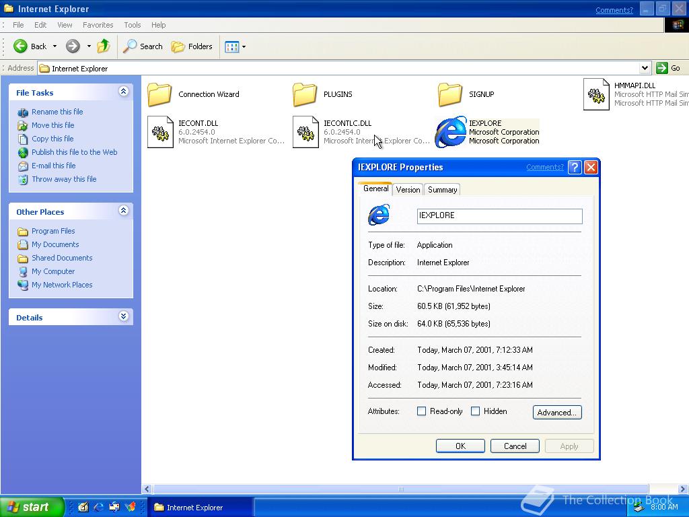Viewport: 689px width, 517px height.
Task: Click Comments link in Explorer title bar
Action: (614, 10)
